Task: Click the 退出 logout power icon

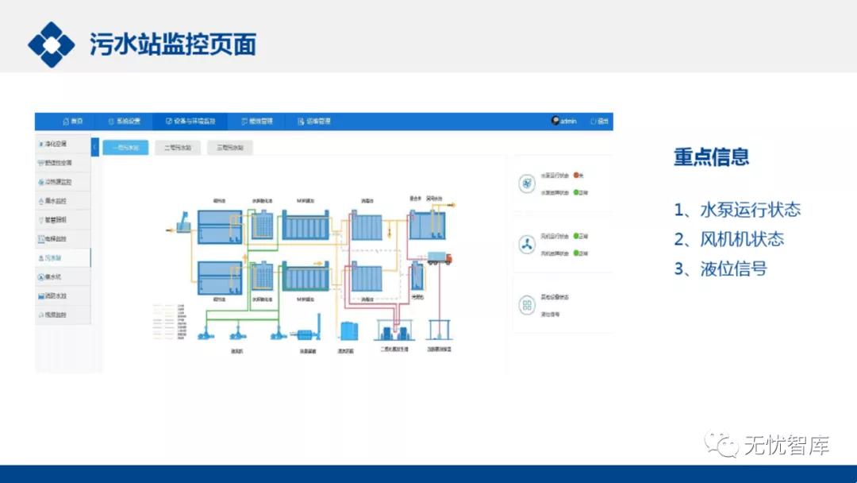Action: click(x=594, y=122)
